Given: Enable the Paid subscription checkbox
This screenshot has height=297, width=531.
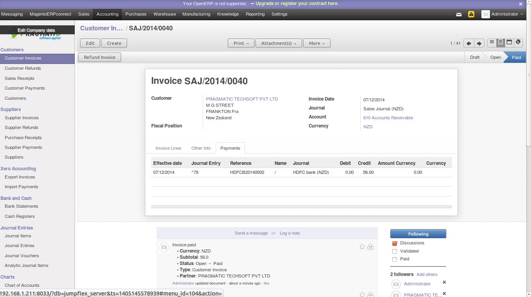Looking at the screenshot, I should click(x=395, y=260).
